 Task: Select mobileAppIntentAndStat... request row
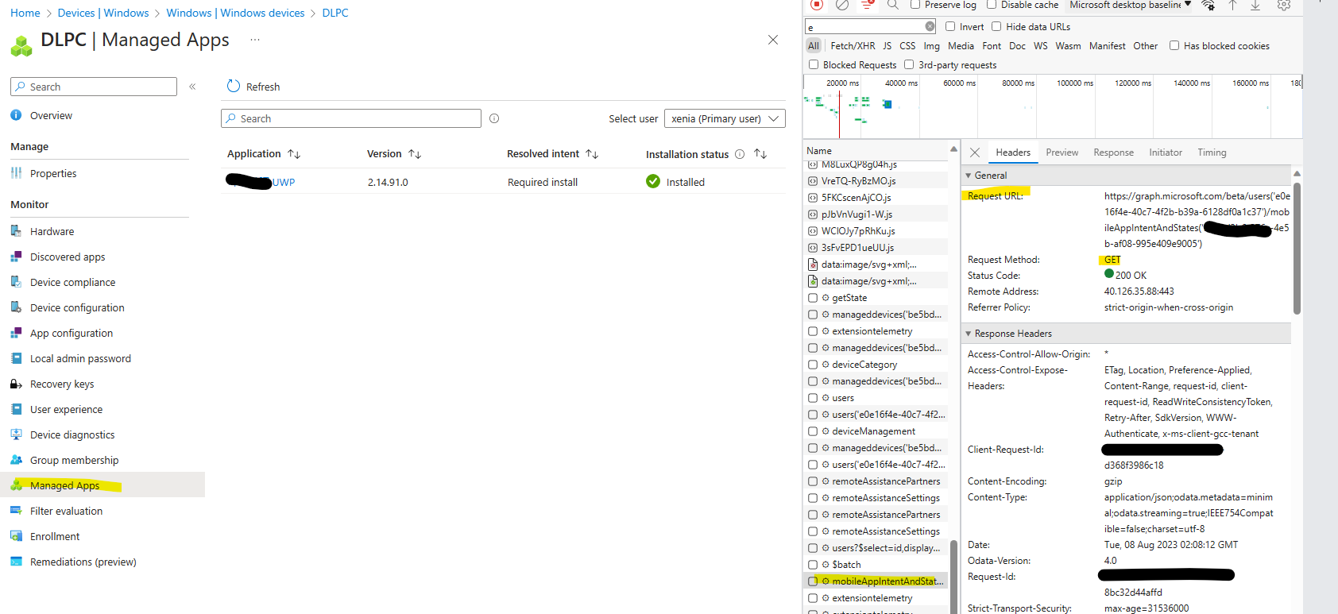point(877,581)
